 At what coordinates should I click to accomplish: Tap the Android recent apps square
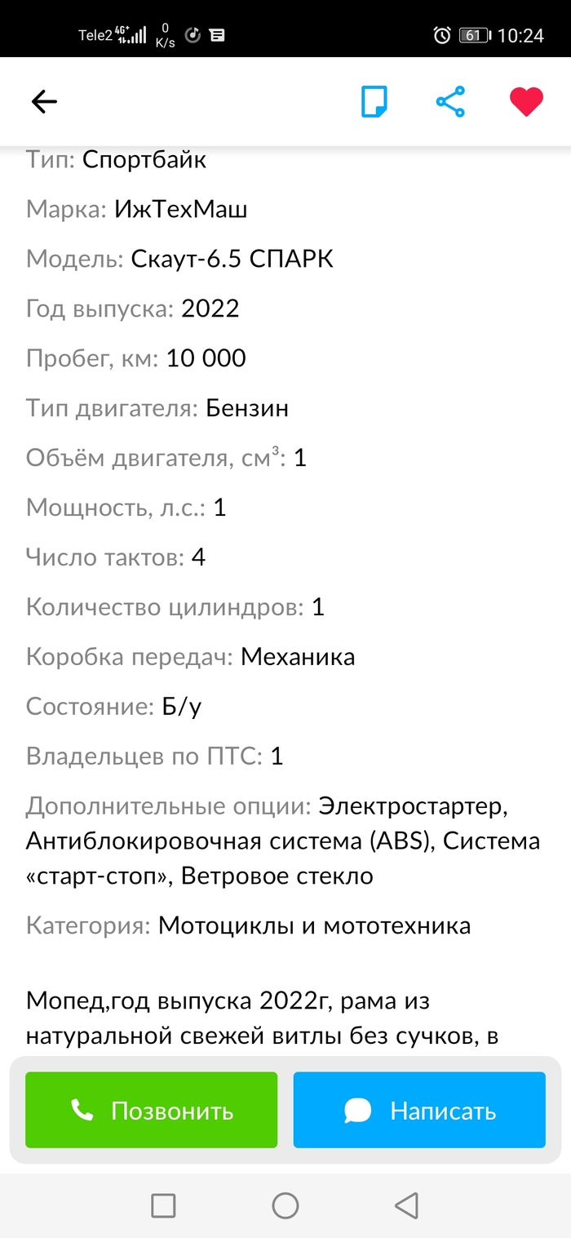(163, 1205)
